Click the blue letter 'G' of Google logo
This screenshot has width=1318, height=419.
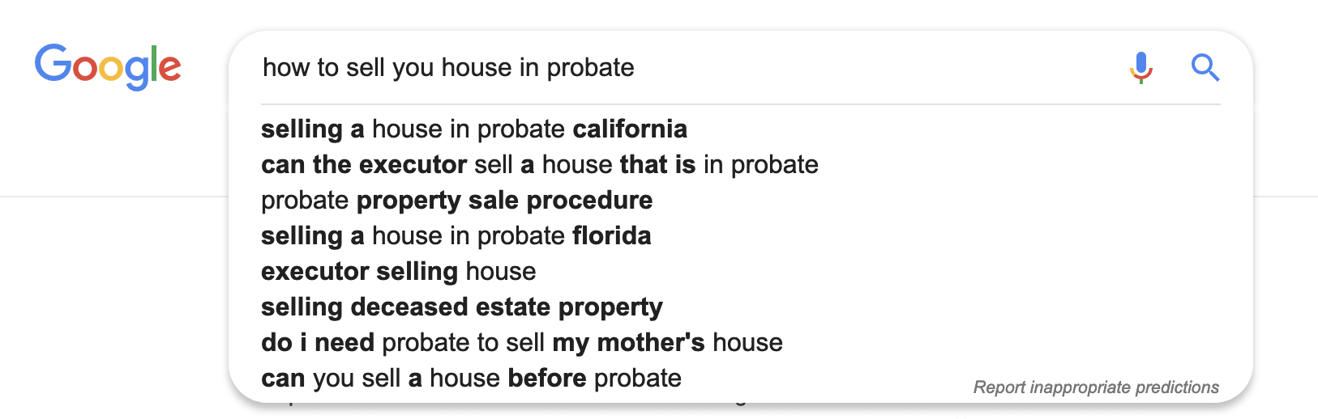pos(53,63)
